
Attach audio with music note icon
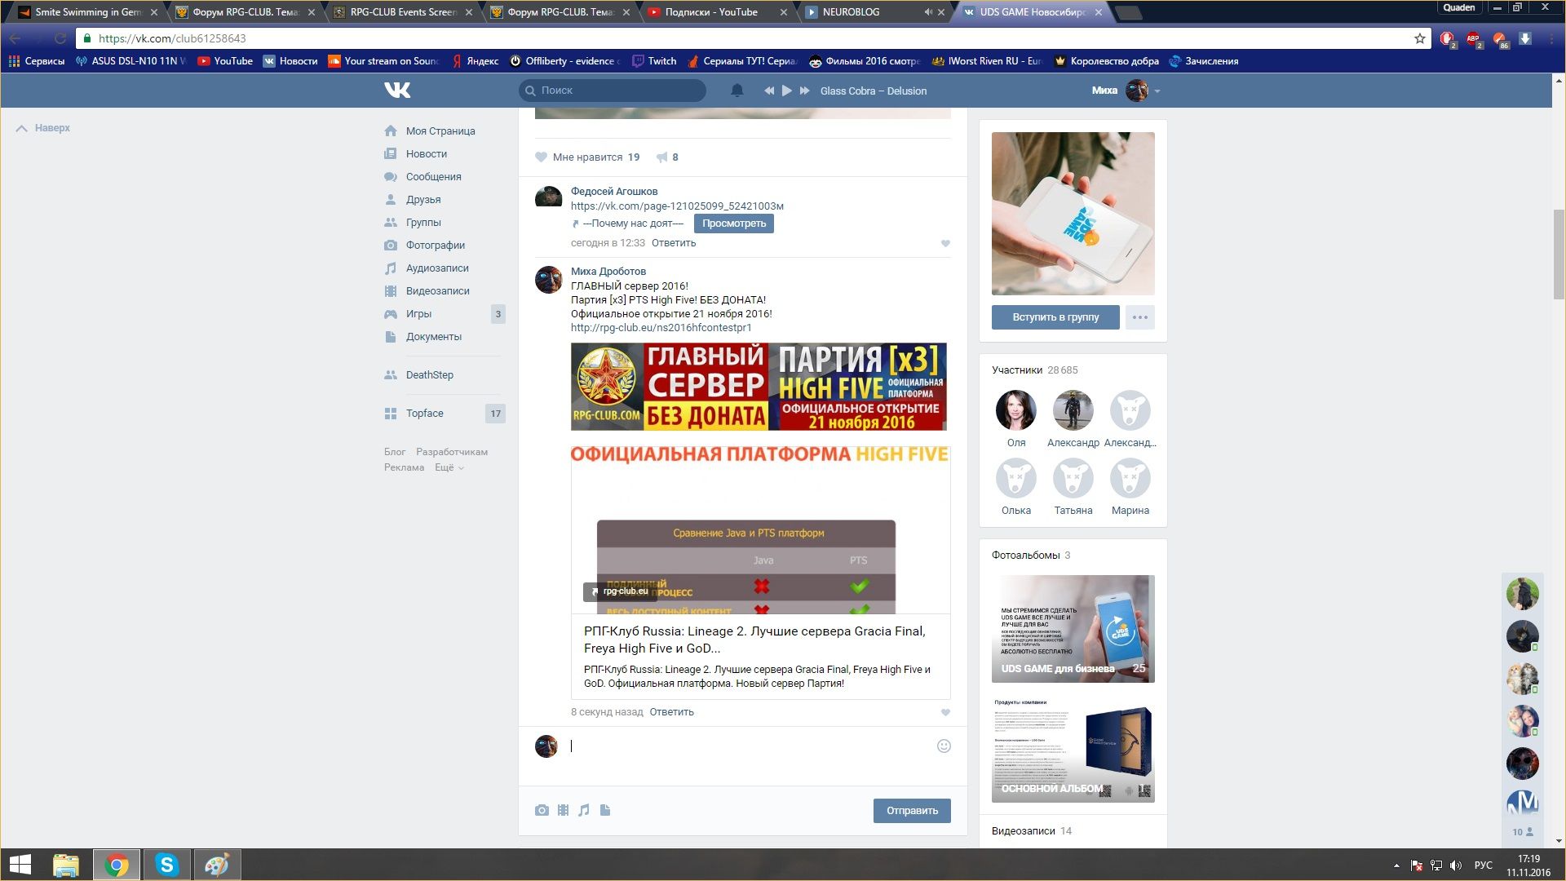[x=583, y=810]
